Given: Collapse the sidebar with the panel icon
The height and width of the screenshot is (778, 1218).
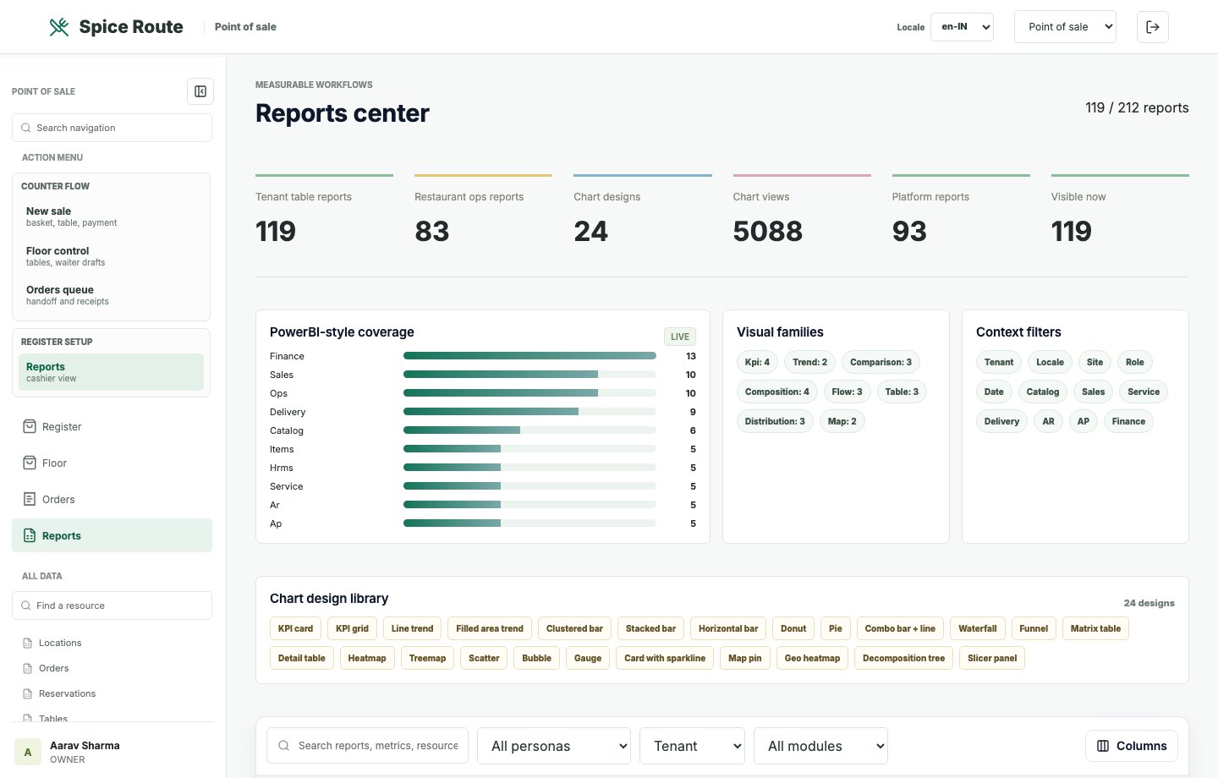Looking at the screenshot, I should 200,91.
